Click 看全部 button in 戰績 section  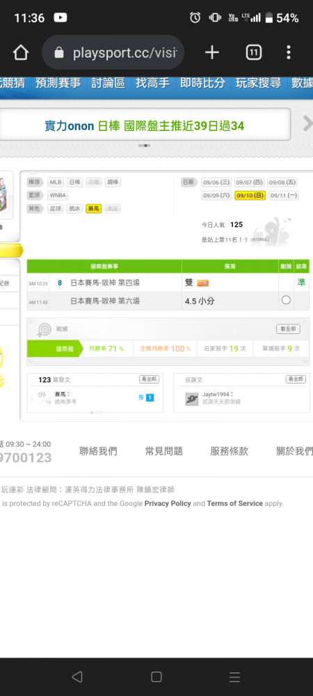[x=288, y=329]
